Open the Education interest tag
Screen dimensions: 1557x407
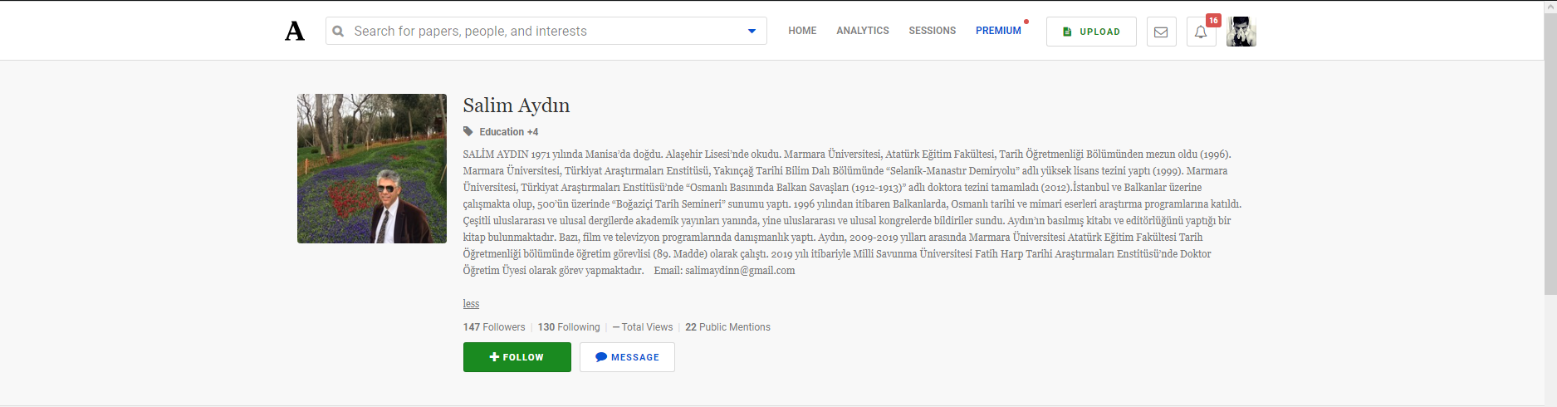point(502,132)
